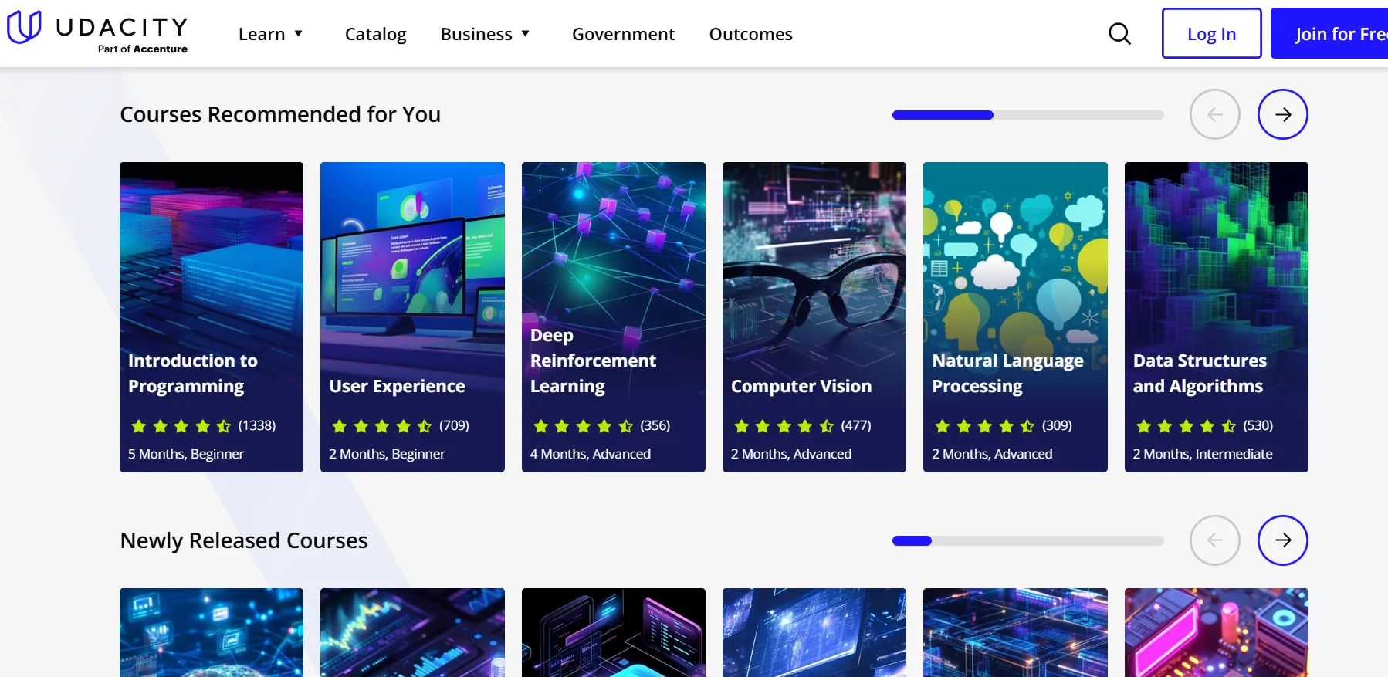Open the search magnifier icon
The width and height of the screenshot is (1388, 677).
[x=1119, y=34]
